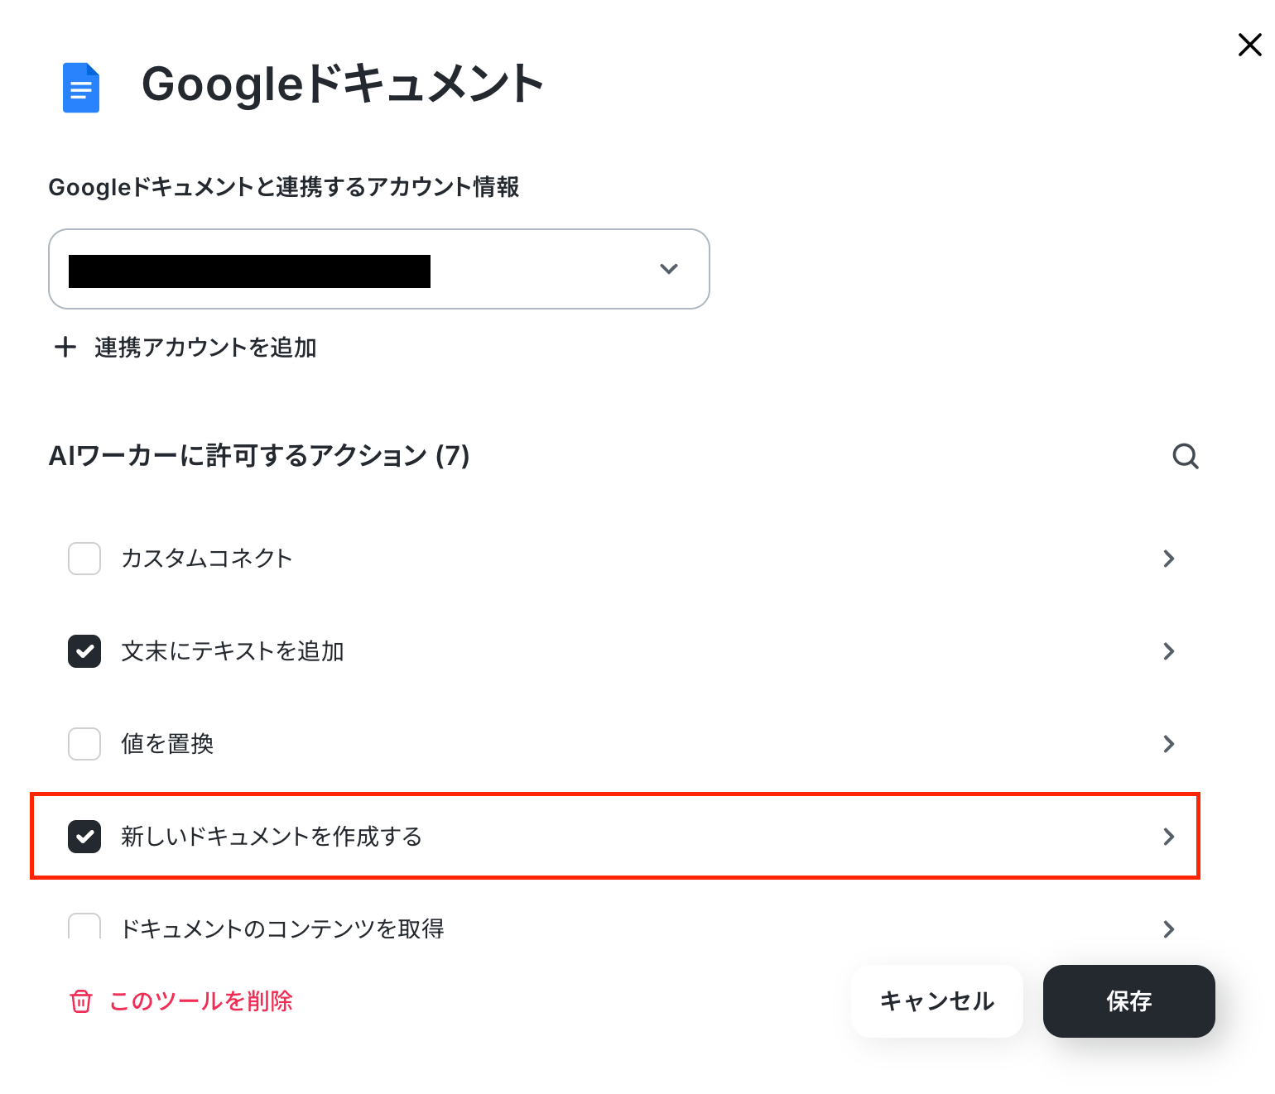Click the 保存 button
The image size is (1275, 1094).
(x=1129, y=1001)
